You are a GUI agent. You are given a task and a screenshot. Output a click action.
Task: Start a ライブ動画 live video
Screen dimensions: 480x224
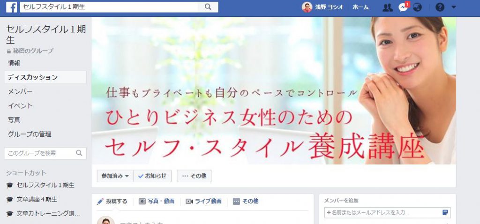tap(203, 202)
